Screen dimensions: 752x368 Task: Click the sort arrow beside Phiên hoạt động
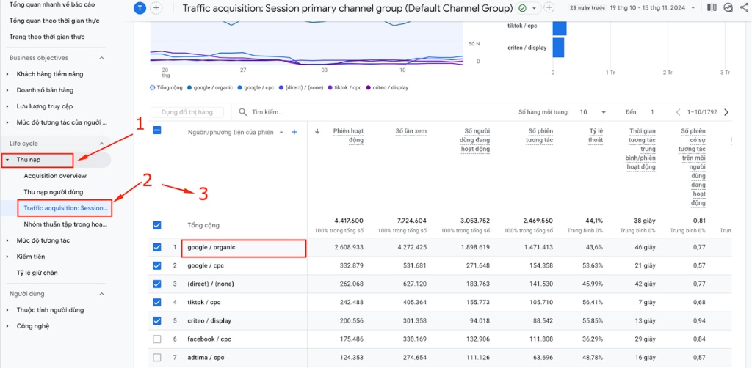point(317,132)
